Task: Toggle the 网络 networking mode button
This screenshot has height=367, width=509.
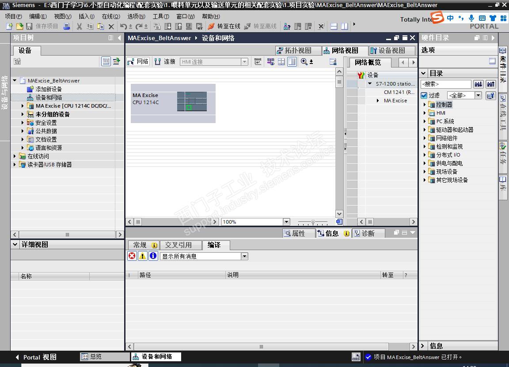Action: (138, 62)
